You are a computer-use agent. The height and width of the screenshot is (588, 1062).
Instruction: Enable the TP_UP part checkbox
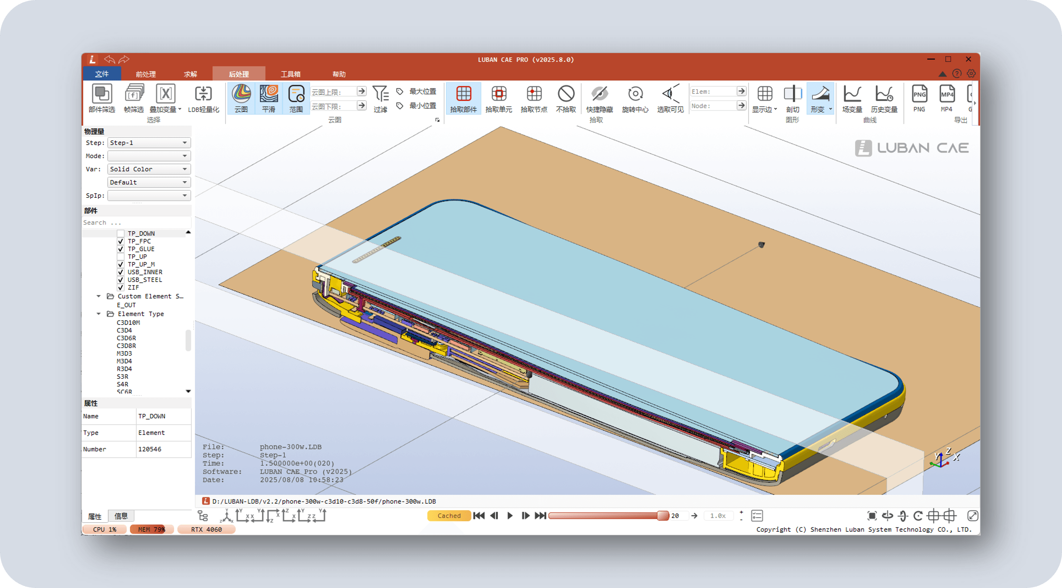coord(121,257)
